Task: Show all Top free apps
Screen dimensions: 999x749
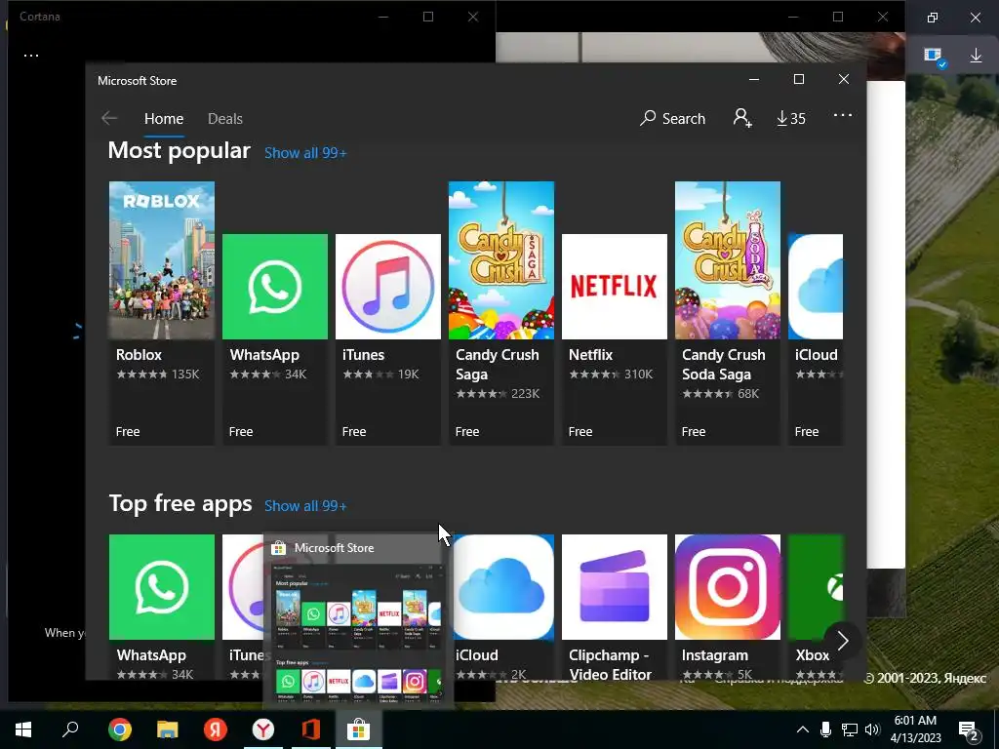Action: pos(305,506)
